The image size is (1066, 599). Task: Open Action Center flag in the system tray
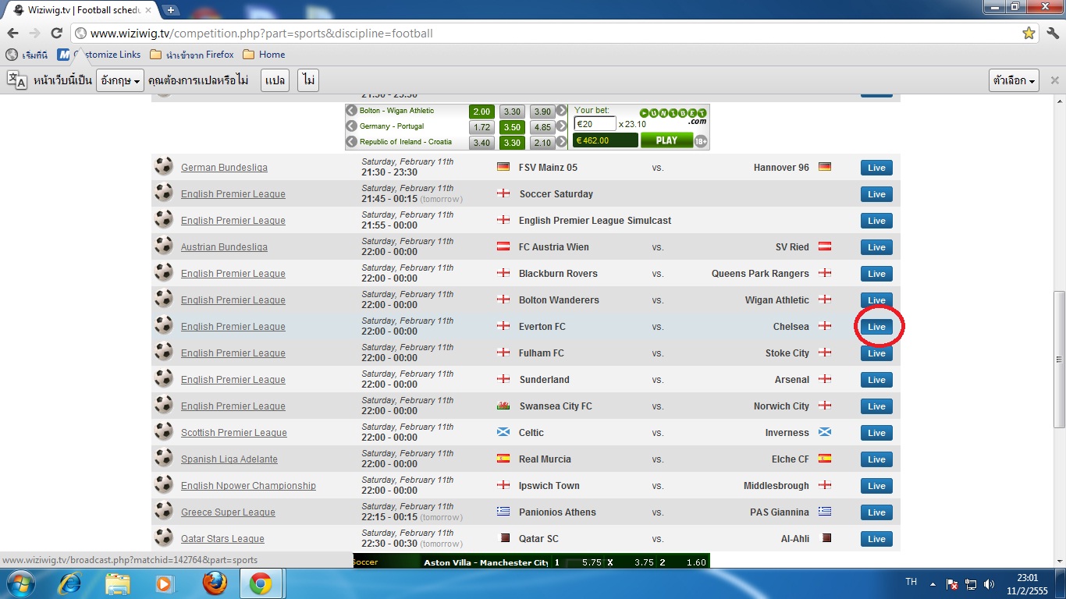(952, 583)
